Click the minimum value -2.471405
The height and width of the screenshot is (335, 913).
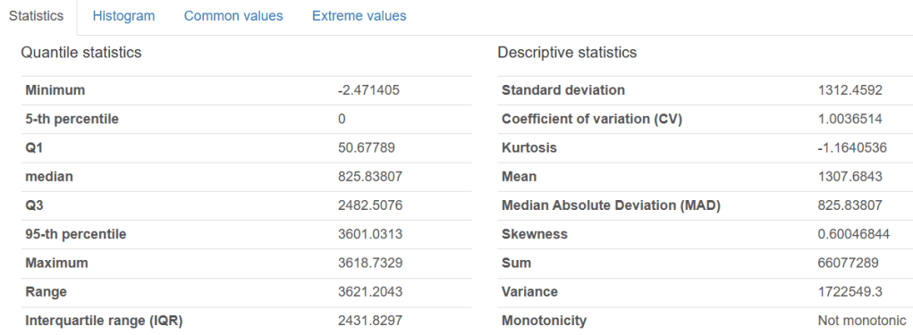coord(368,90)
